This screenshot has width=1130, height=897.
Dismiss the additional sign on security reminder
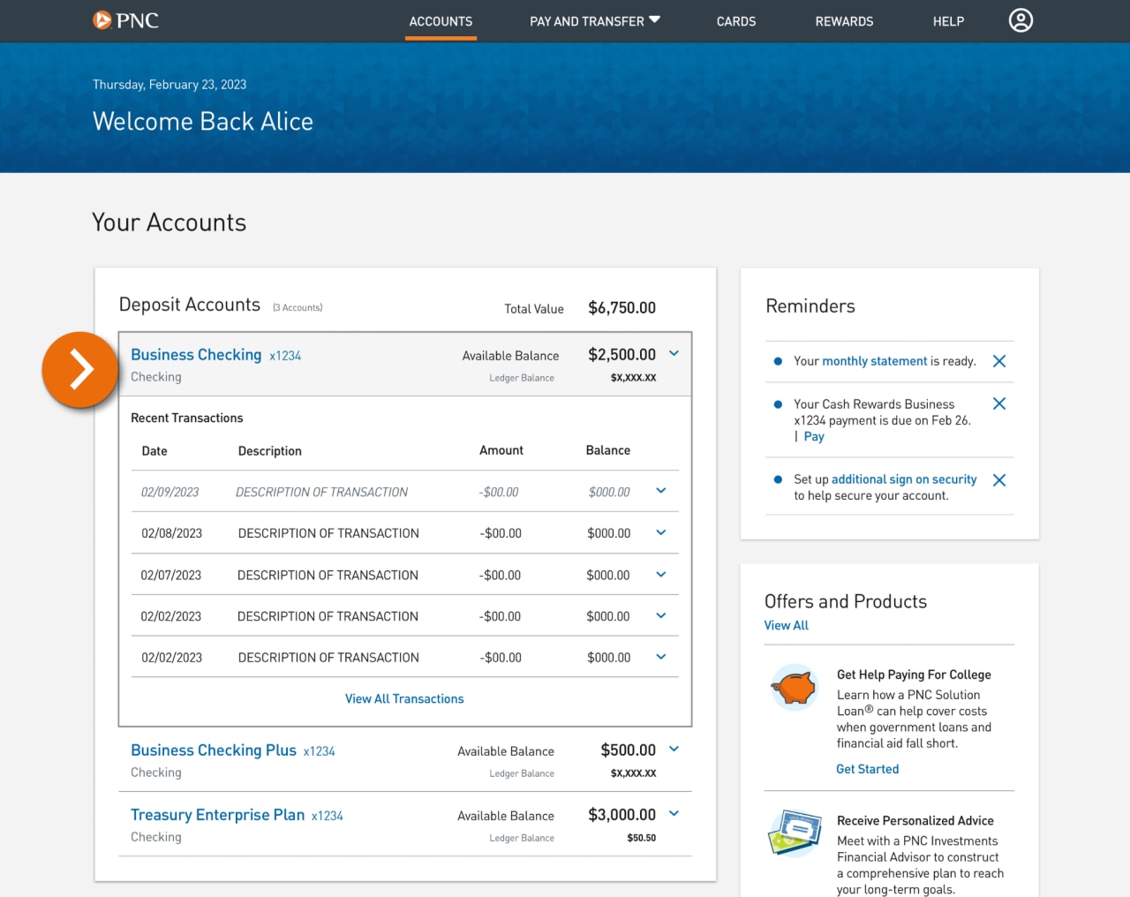coord(998,479)
